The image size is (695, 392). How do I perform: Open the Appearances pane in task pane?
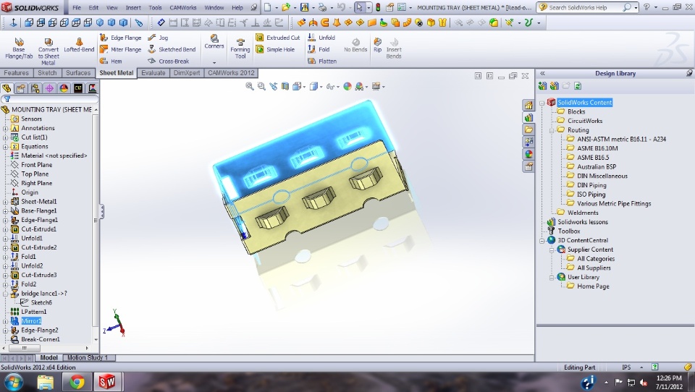pyautogui.click(x=528, y=154)
